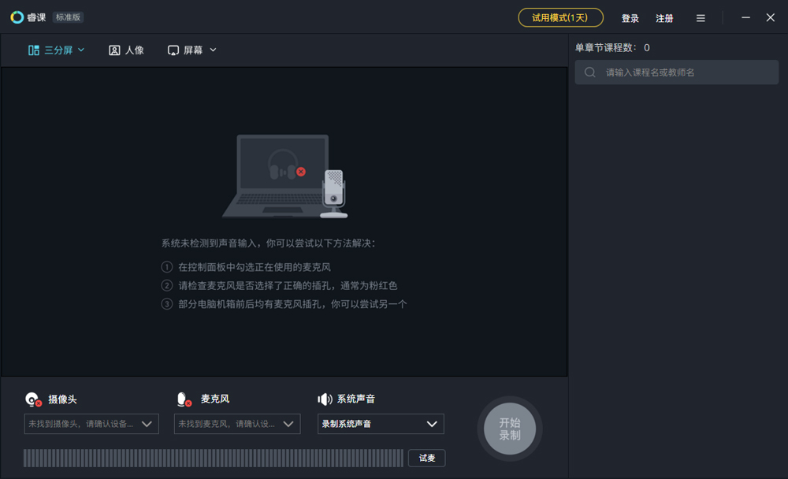Open the hamburger menu icon
The height and width of the screenshot is (479, 788).
coord(701,18)
